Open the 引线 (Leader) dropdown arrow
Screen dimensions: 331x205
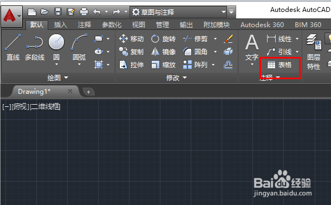point(297,52)
